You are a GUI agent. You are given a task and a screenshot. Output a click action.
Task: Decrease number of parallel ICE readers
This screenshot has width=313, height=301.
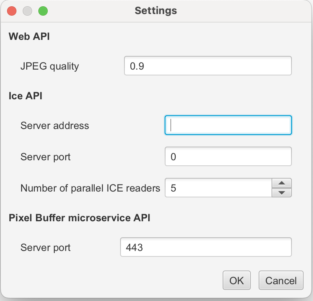(x=282, y=192)
